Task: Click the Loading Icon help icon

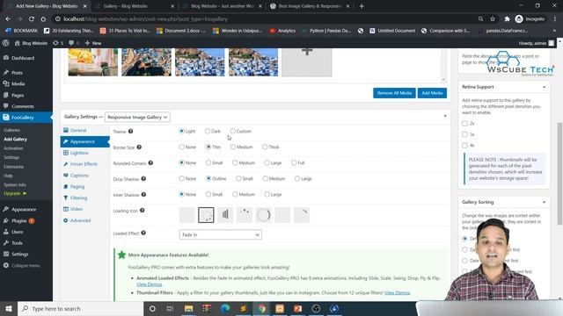Action: pos(143,211)
